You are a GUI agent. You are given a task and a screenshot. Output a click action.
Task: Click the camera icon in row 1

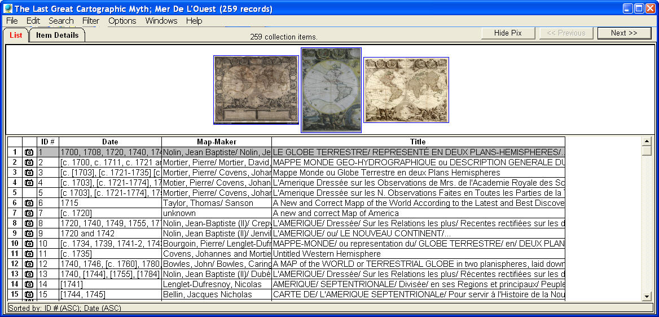29,152
